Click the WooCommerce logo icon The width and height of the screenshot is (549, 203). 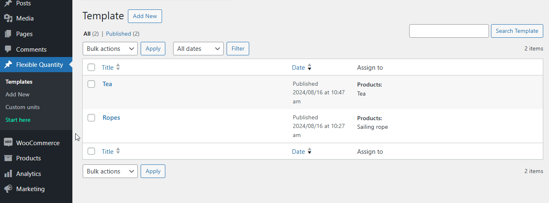[x=8, y=142]
